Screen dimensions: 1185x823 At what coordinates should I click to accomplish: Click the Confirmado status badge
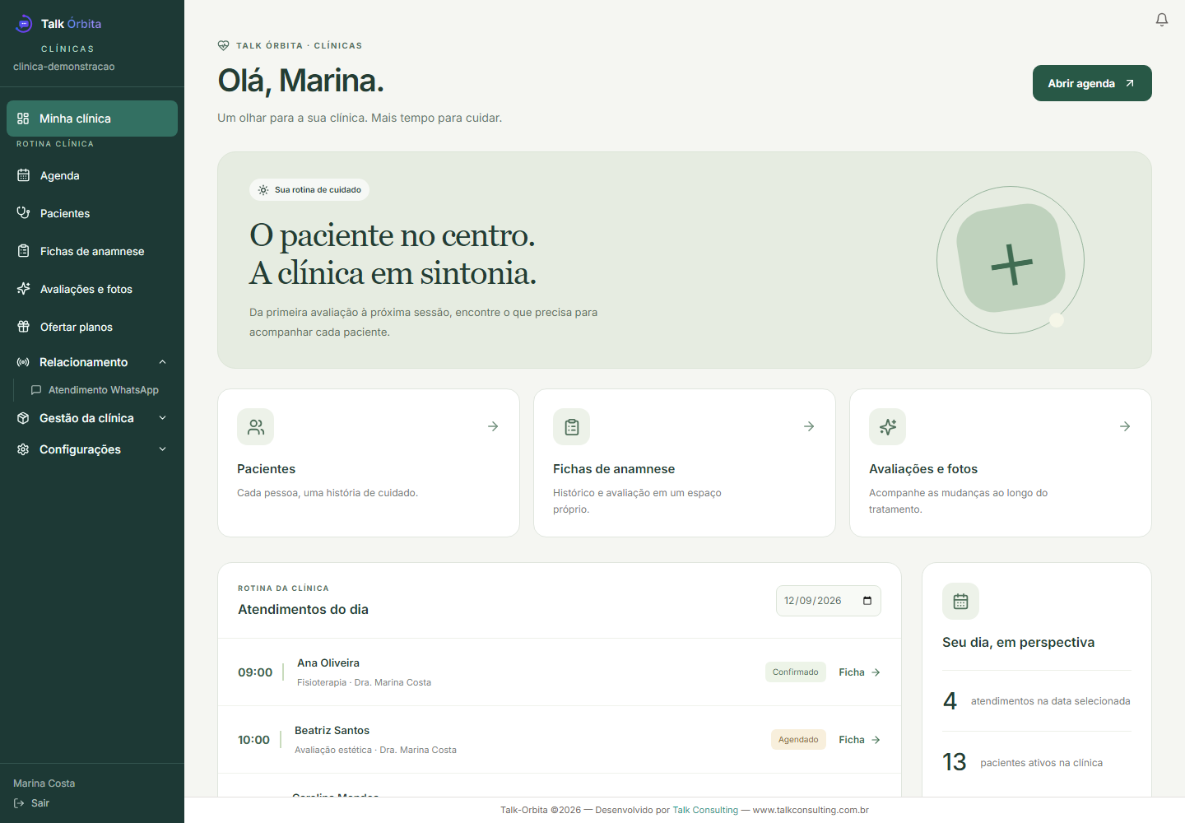795,672
